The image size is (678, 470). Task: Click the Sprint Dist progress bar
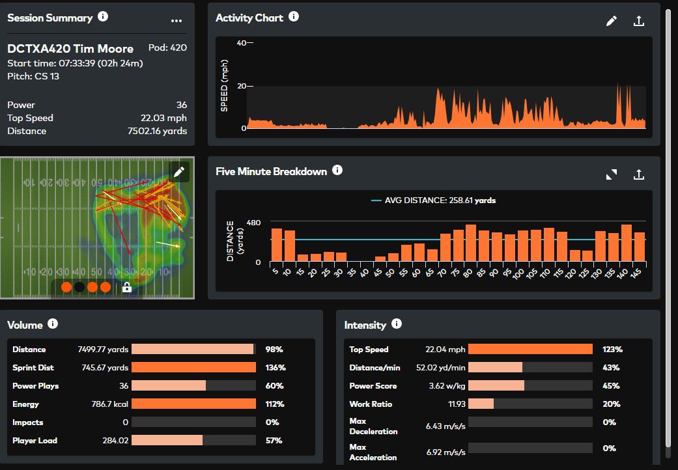pos(193,368)
